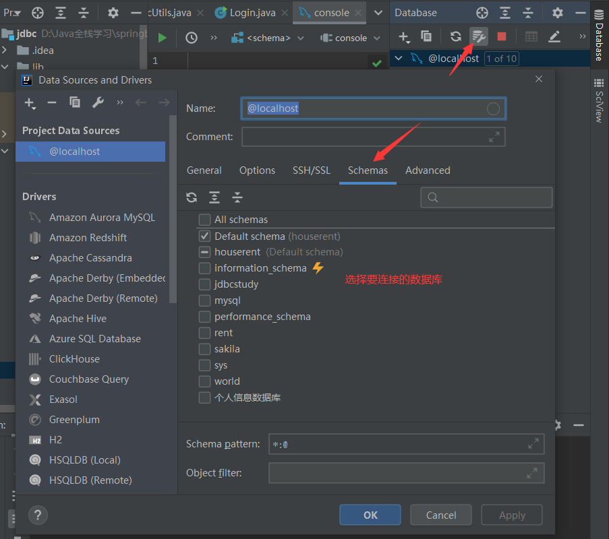
Task: Toggle houserent schema checkbox
Action: click(204, 252)
